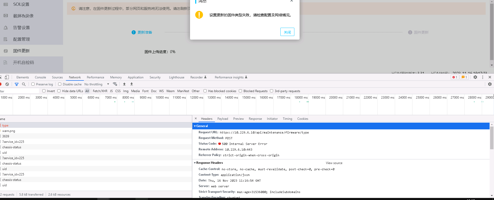Click the 固件更新 step 3 label

click(421, 32)
